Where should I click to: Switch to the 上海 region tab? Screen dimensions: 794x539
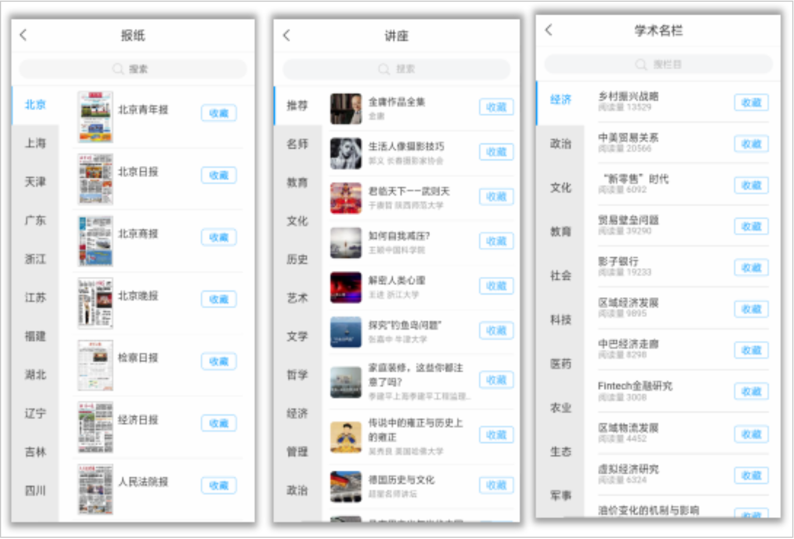(35, 143)
